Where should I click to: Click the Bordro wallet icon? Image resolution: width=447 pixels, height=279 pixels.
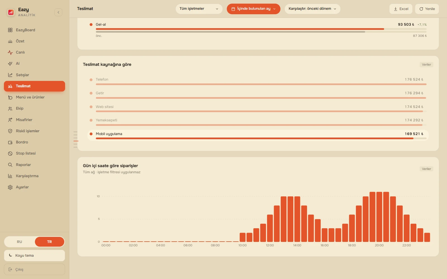point(10,142)
